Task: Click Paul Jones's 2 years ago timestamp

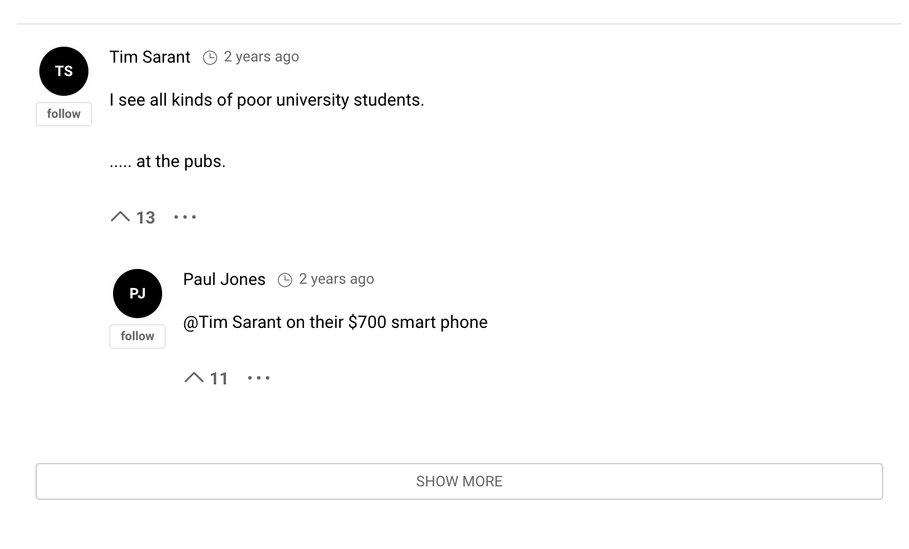Action: 336,279
